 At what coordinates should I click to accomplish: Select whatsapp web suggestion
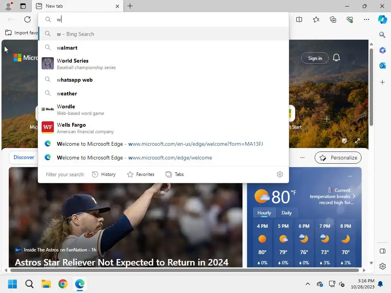(x=163, y=80)
